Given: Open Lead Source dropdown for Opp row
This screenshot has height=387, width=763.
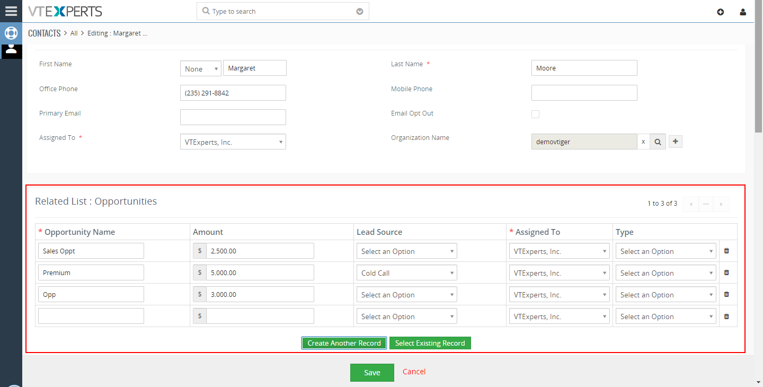Looking at the screenshot, I should pos(407,295).
